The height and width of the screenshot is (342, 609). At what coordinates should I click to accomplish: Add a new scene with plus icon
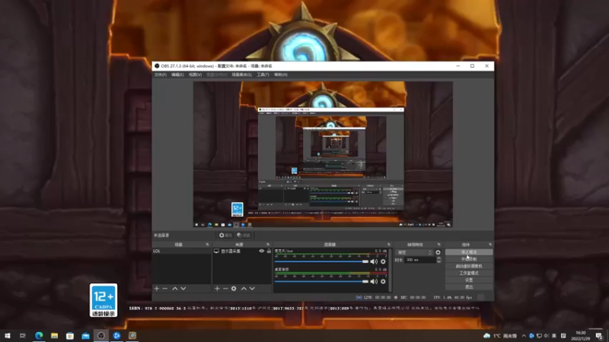tap(157, 289)
